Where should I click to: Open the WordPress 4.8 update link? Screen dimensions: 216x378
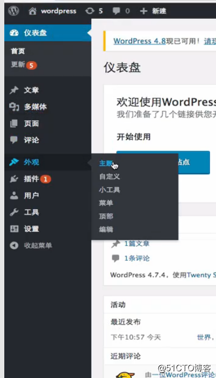tap(139, 41)
